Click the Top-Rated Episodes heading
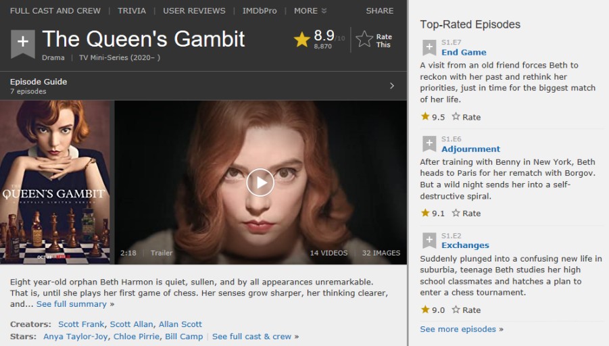Screen dimensions: 609x346 coord(470,24)
